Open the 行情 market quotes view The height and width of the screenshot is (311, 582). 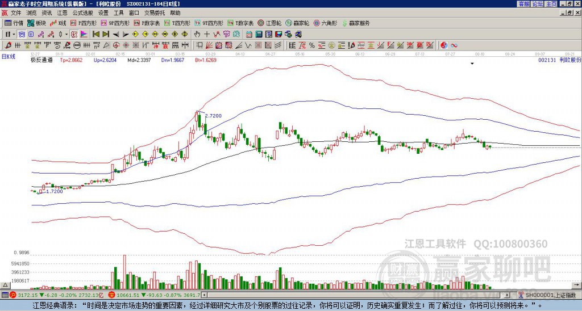pyautogui.click(x=14, y=23)
